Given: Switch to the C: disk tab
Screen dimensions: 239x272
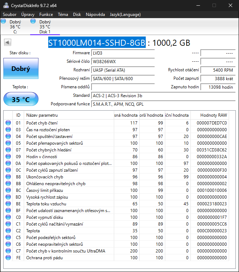Looking at the screenshot, I should [x=15, y=27].
